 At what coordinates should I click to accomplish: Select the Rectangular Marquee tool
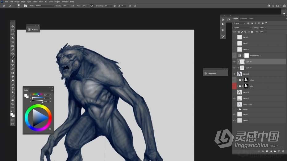[13, 30]
